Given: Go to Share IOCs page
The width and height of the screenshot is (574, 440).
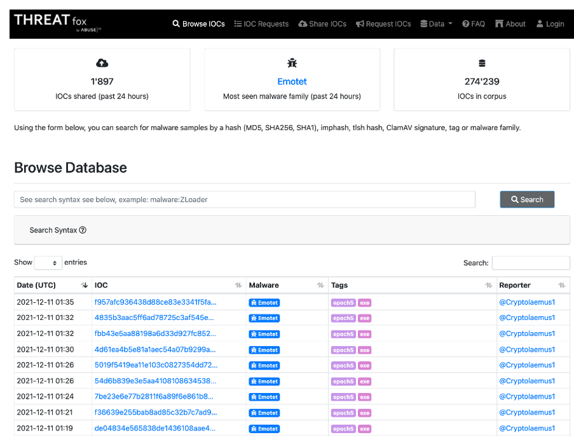Looking at the screenshot, I should [322, 23].
